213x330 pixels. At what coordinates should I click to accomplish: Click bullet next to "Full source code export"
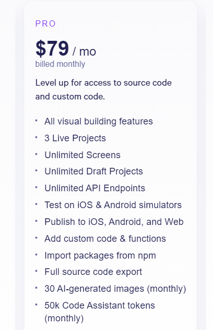[36, 271]
